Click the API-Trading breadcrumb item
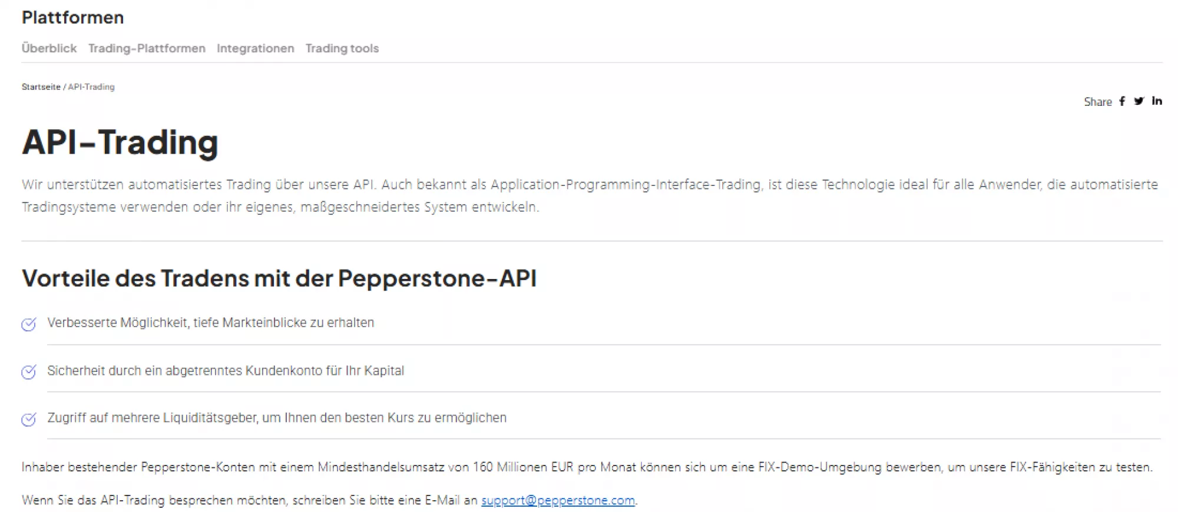 91,87
